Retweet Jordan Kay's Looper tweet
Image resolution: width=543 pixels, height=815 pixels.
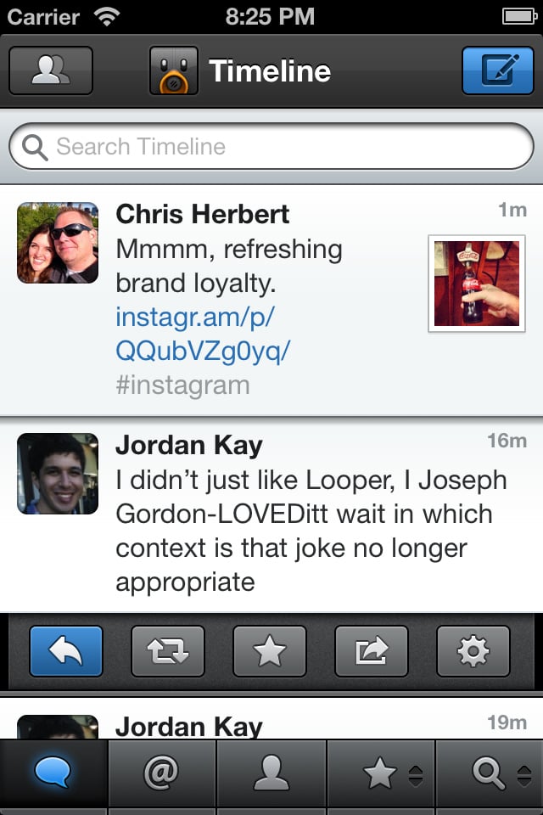point(168,651)
